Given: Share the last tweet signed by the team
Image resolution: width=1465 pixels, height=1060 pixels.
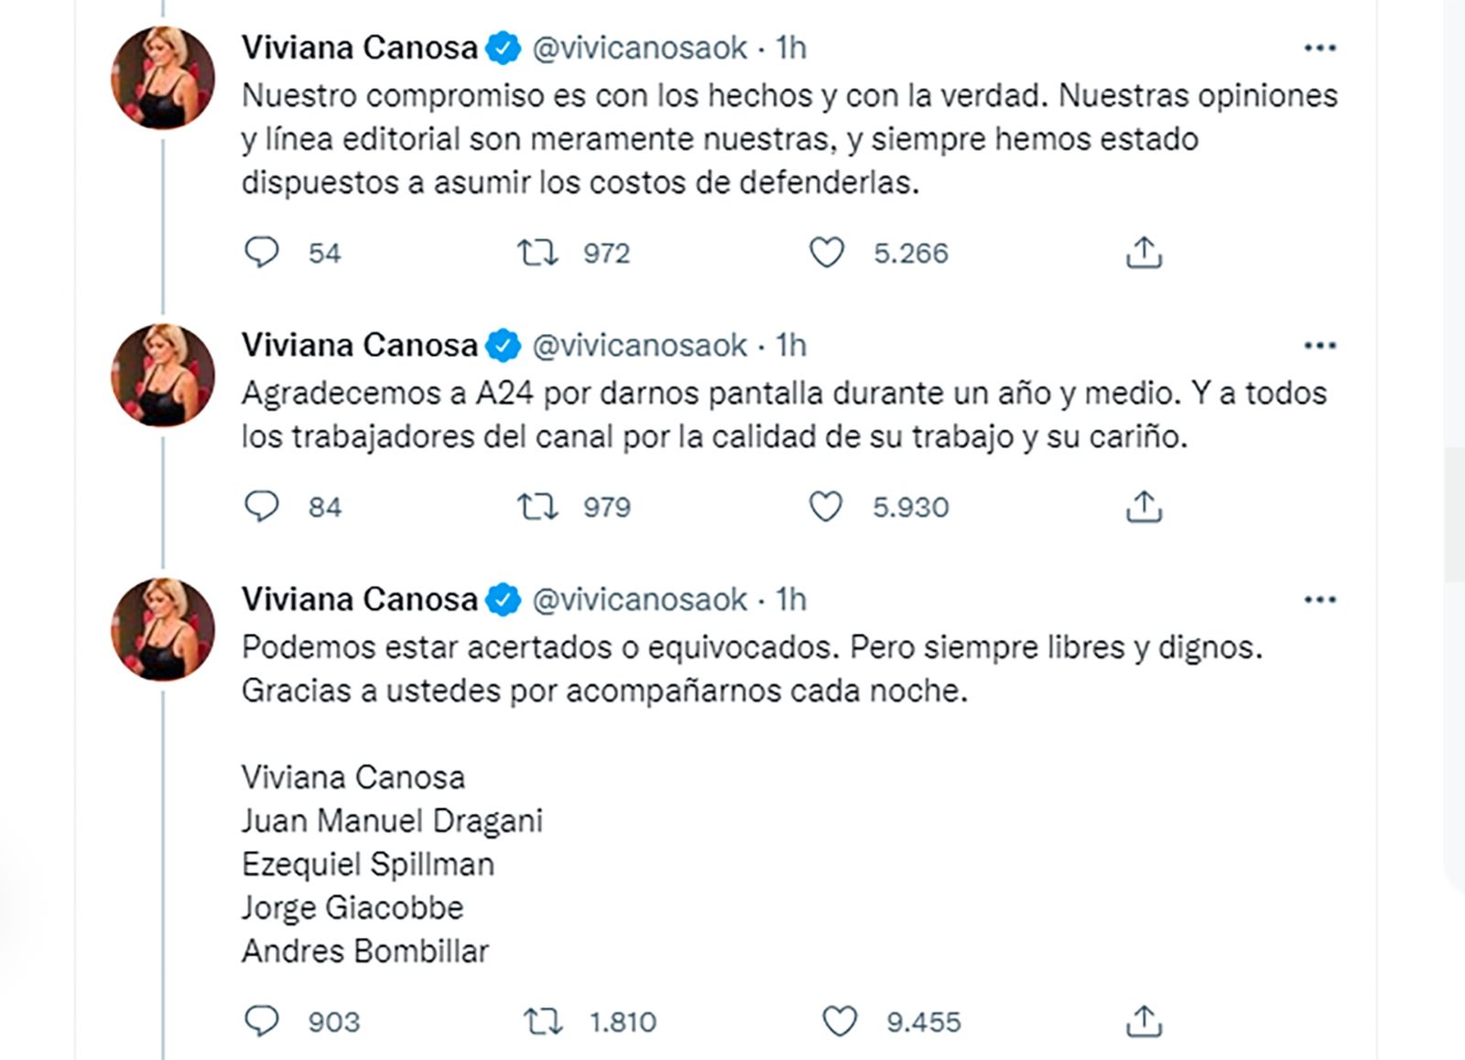Looking at the screenshot, I should 1144,1021.
